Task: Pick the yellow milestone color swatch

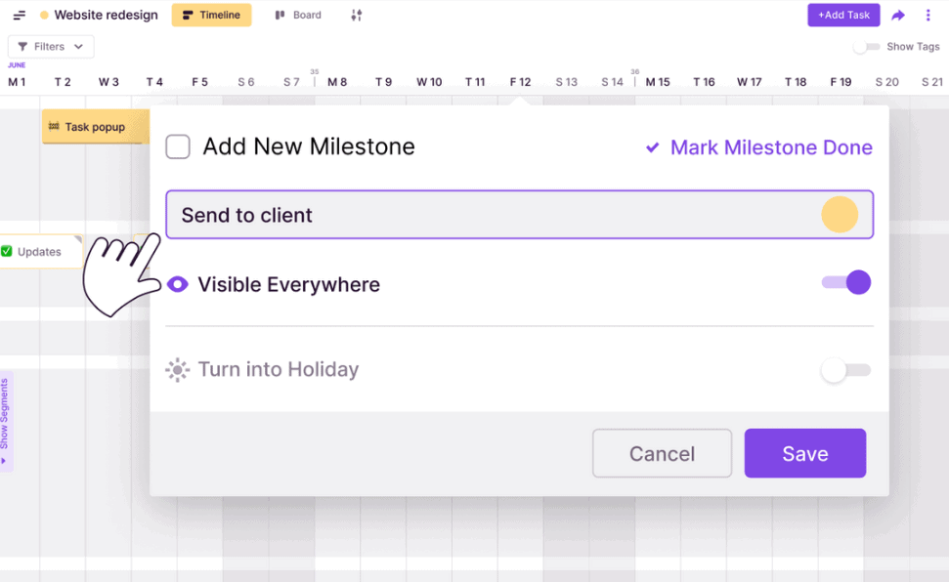Action: tap(839, 215)
